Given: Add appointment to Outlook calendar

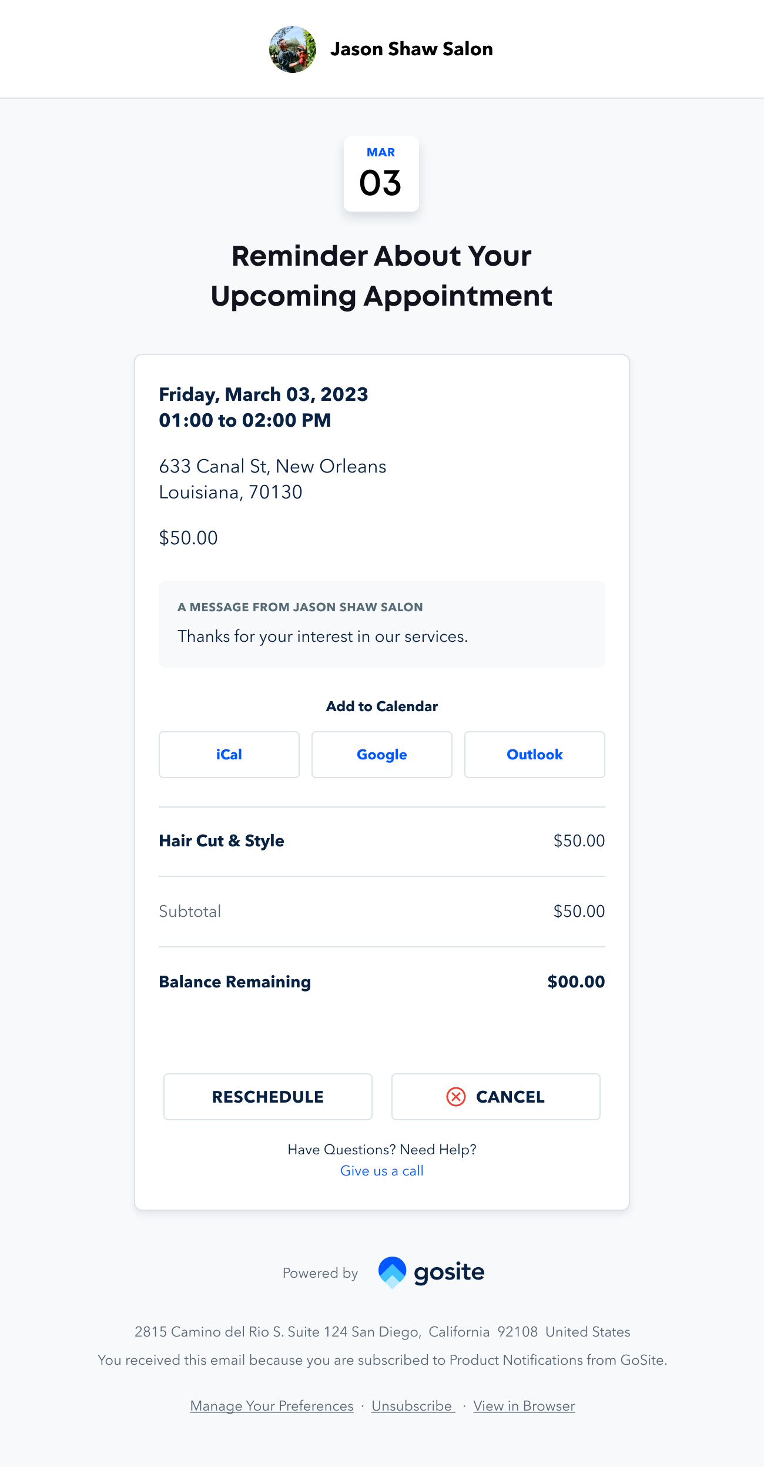Looking at the screenshot, I should 534,755.
